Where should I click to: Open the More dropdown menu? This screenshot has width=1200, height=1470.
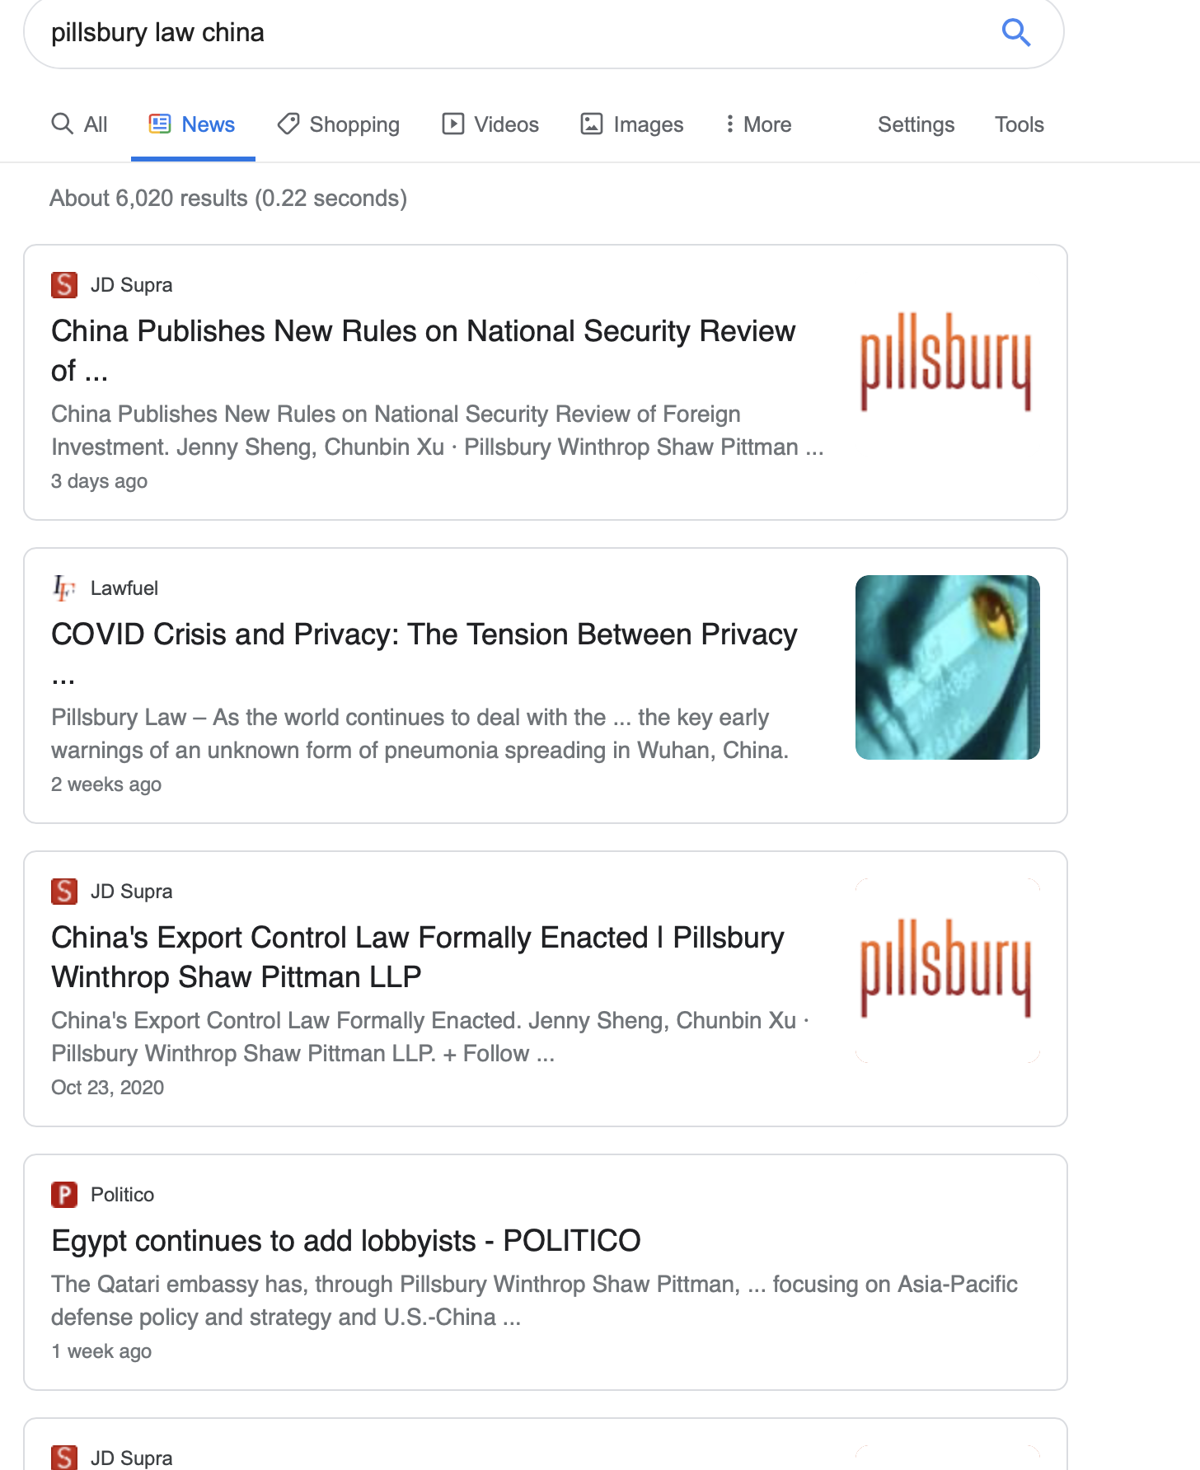758,124
